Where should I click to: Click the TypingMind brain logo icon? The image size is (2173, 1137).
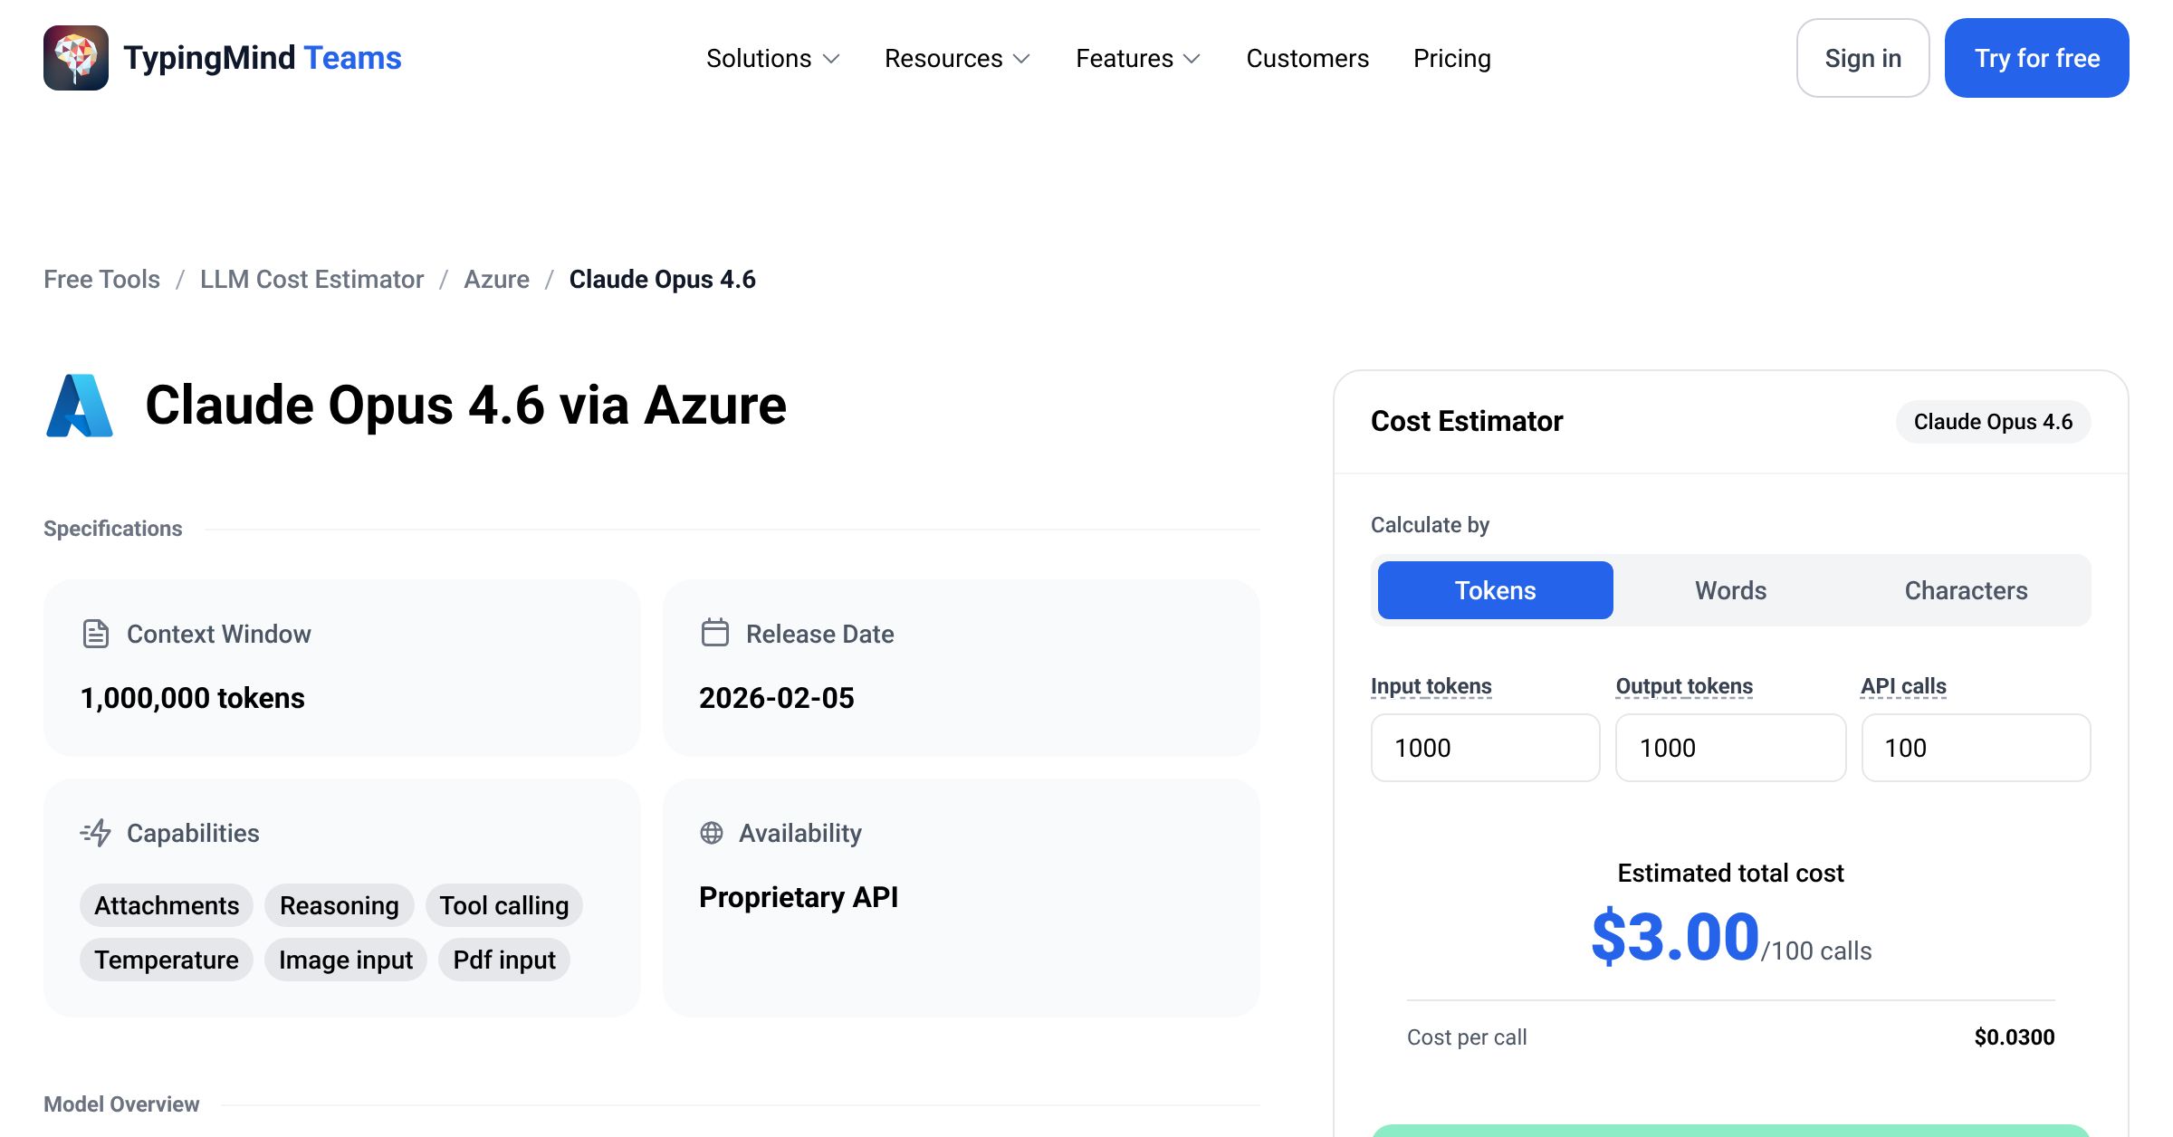(x=76, y=58)
